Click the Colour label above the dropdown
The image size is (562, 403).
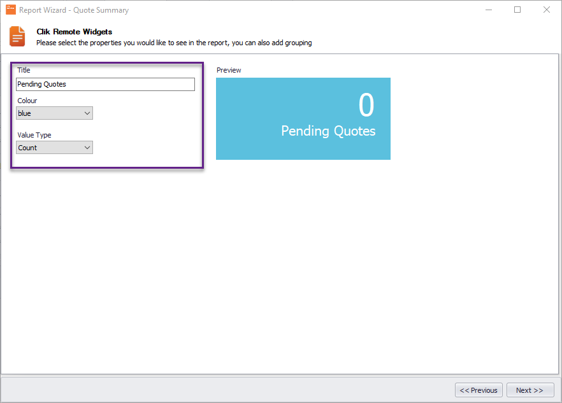(x=27, y=101)
